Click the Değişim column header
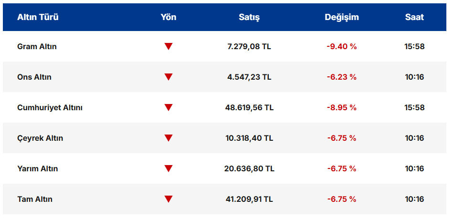Screen dimensions: 454x219 pyautogui.click(x=341, y=17)
